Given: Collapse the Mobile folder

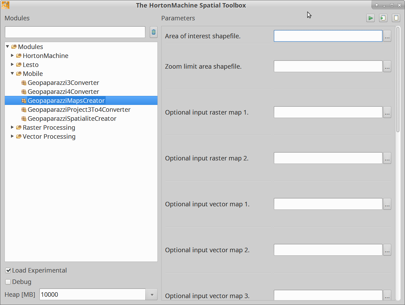Looking at the screenshot, I should (12, 73).
